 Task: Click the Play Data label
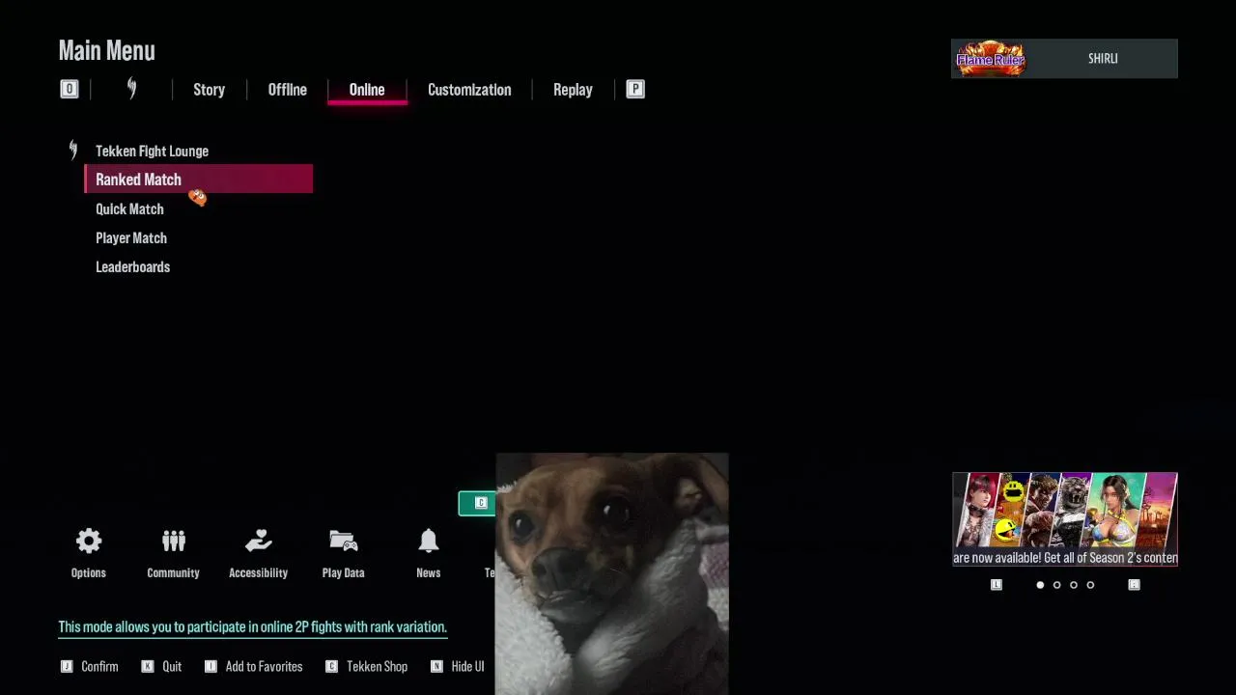pyautogui.click(x=343, y=572)
